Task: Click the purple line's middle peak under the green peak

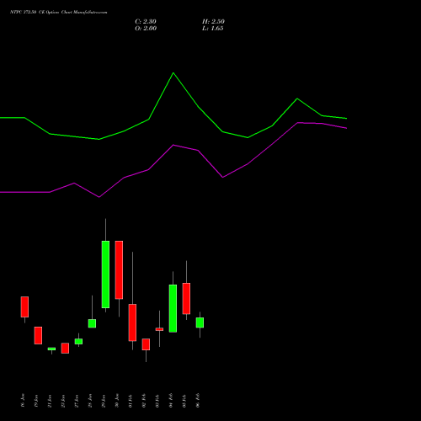Action: pyautogui.click(x=173, y=145)
